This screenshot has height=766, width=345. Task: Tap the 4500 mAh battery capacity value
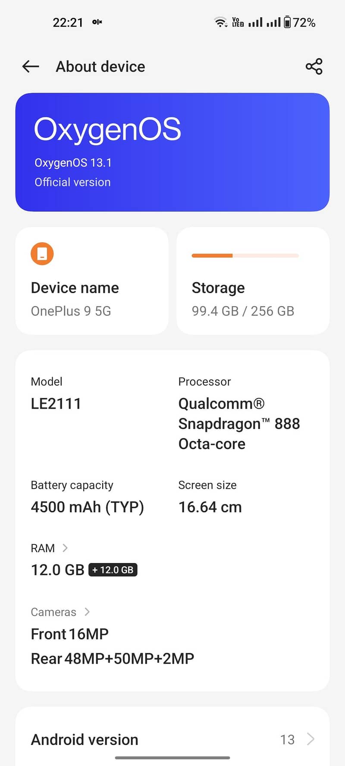pyautogui.click(x=88, y=507)
